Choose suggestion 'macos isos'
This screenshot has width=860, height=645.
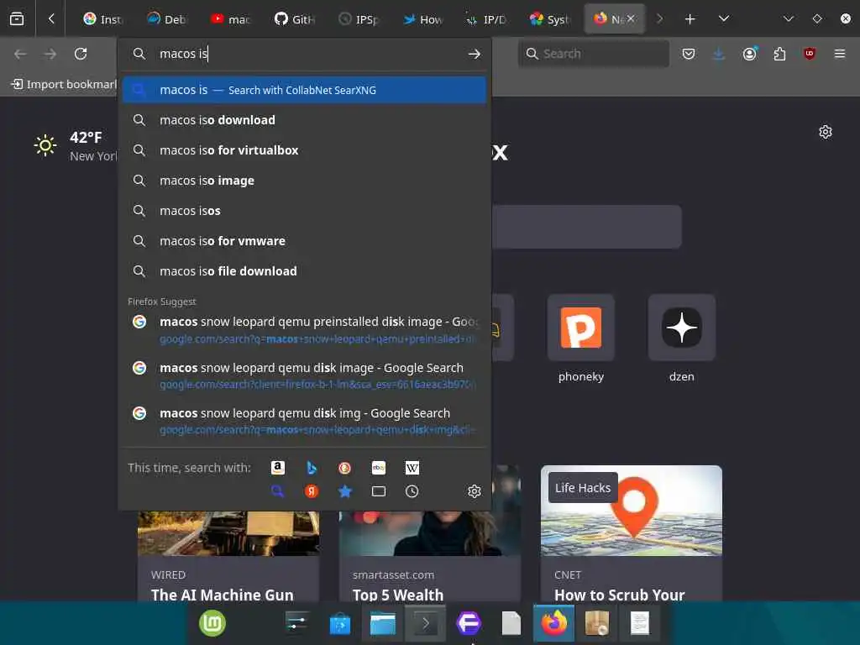point(304,211)
